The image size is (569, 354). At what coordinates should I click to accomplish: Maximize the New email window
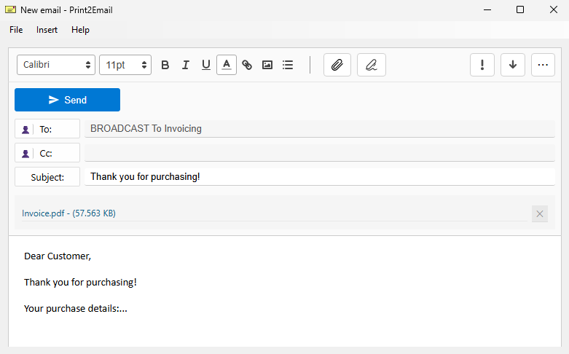(520, 9)
